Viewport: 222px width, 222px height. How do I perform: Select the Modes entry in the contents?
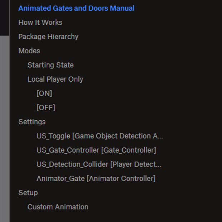[x=29, y=51]
